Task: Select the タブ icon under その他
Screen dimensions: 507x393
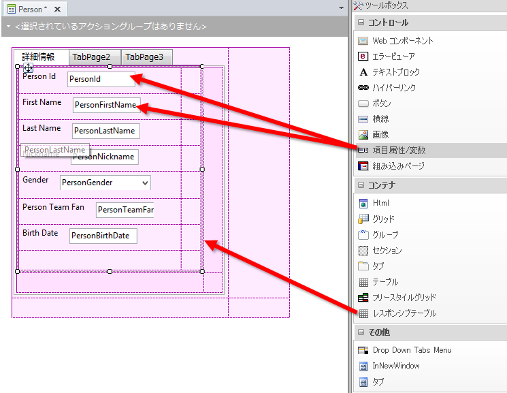Action: point(363,382)
